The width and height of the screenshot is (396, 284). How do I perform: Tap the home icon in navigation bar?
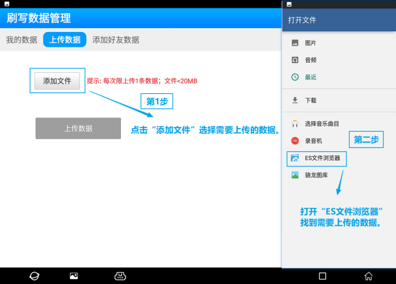[368, 276]
